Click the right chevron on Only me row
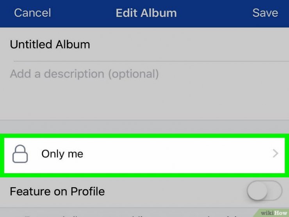289x217 pixels. tap(275, 154)
